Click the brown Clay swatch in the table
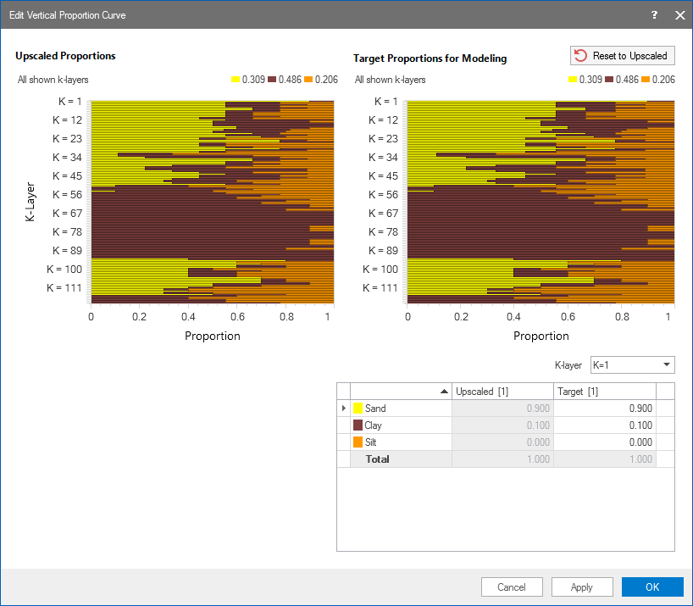This screenshot has height=606, width=693. 358,425
